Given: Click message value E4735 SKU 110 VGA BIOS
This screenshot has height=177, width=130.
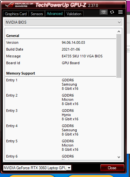Looking at the screenshot, I should click(82, 56).
